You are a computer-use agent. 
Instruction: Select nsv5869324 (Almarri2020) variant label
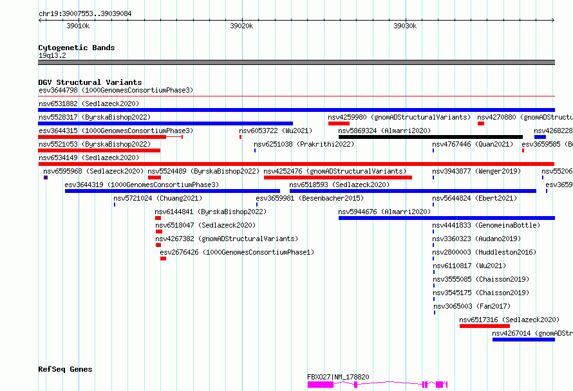384,131
